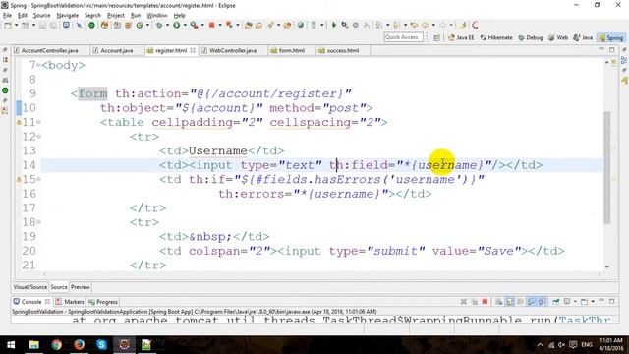Toggle the Scroll Lock console icon
Screen dimensions: 629x354
coord(509,302)
